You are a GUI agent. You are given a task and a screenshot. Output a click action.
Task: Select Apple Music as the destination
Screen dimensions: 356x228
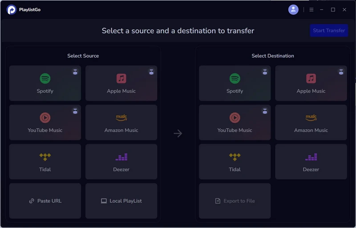point(311,83)
